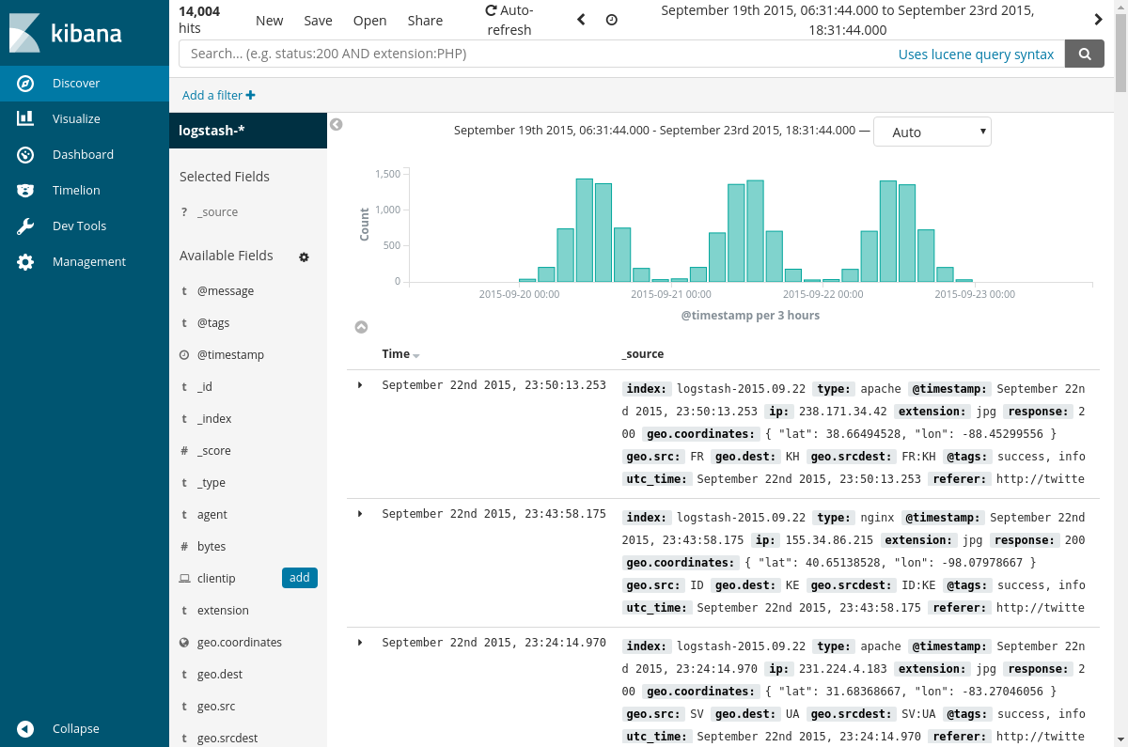Click Add a filter link
The image size is (1128, 747).
[218, 95]
